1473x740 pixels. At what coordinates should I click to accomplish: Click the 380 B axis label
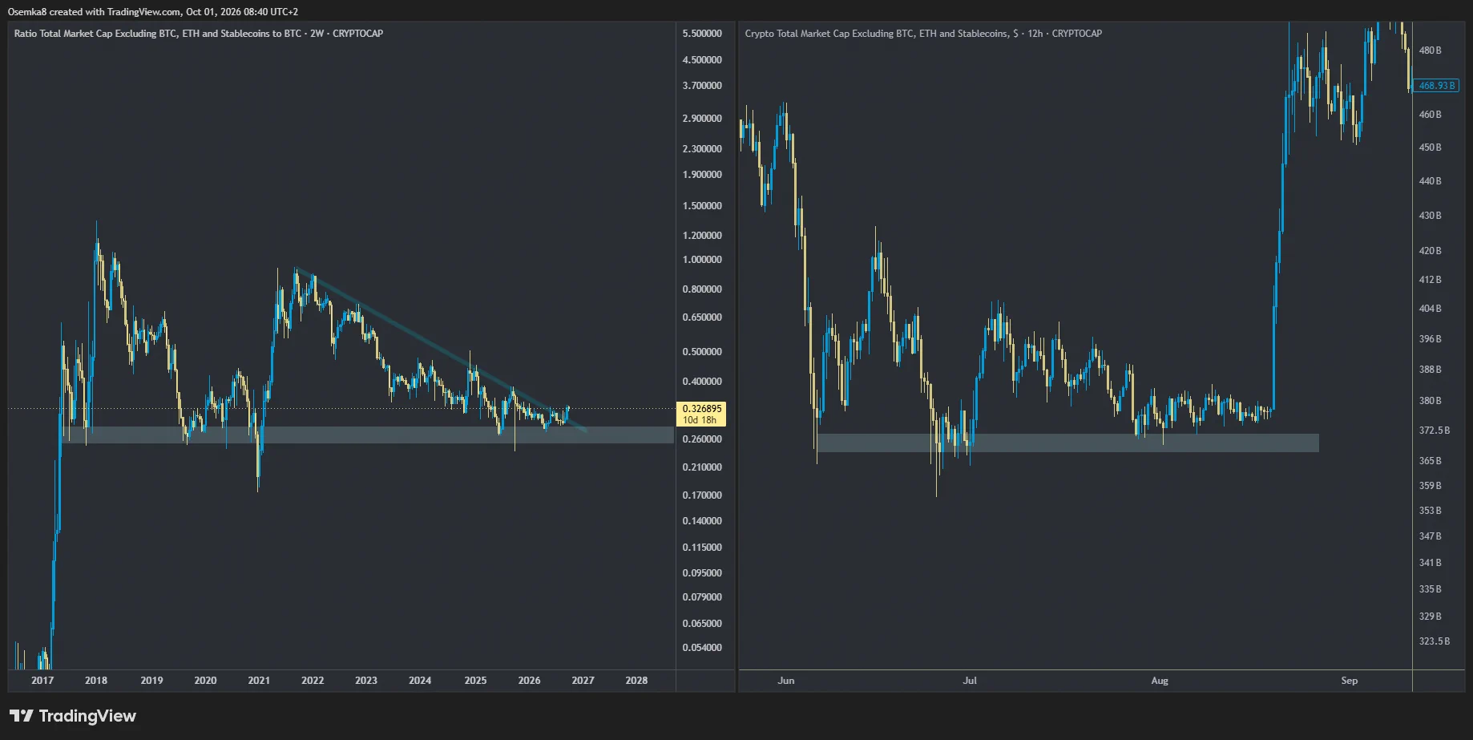(1431, 401)
